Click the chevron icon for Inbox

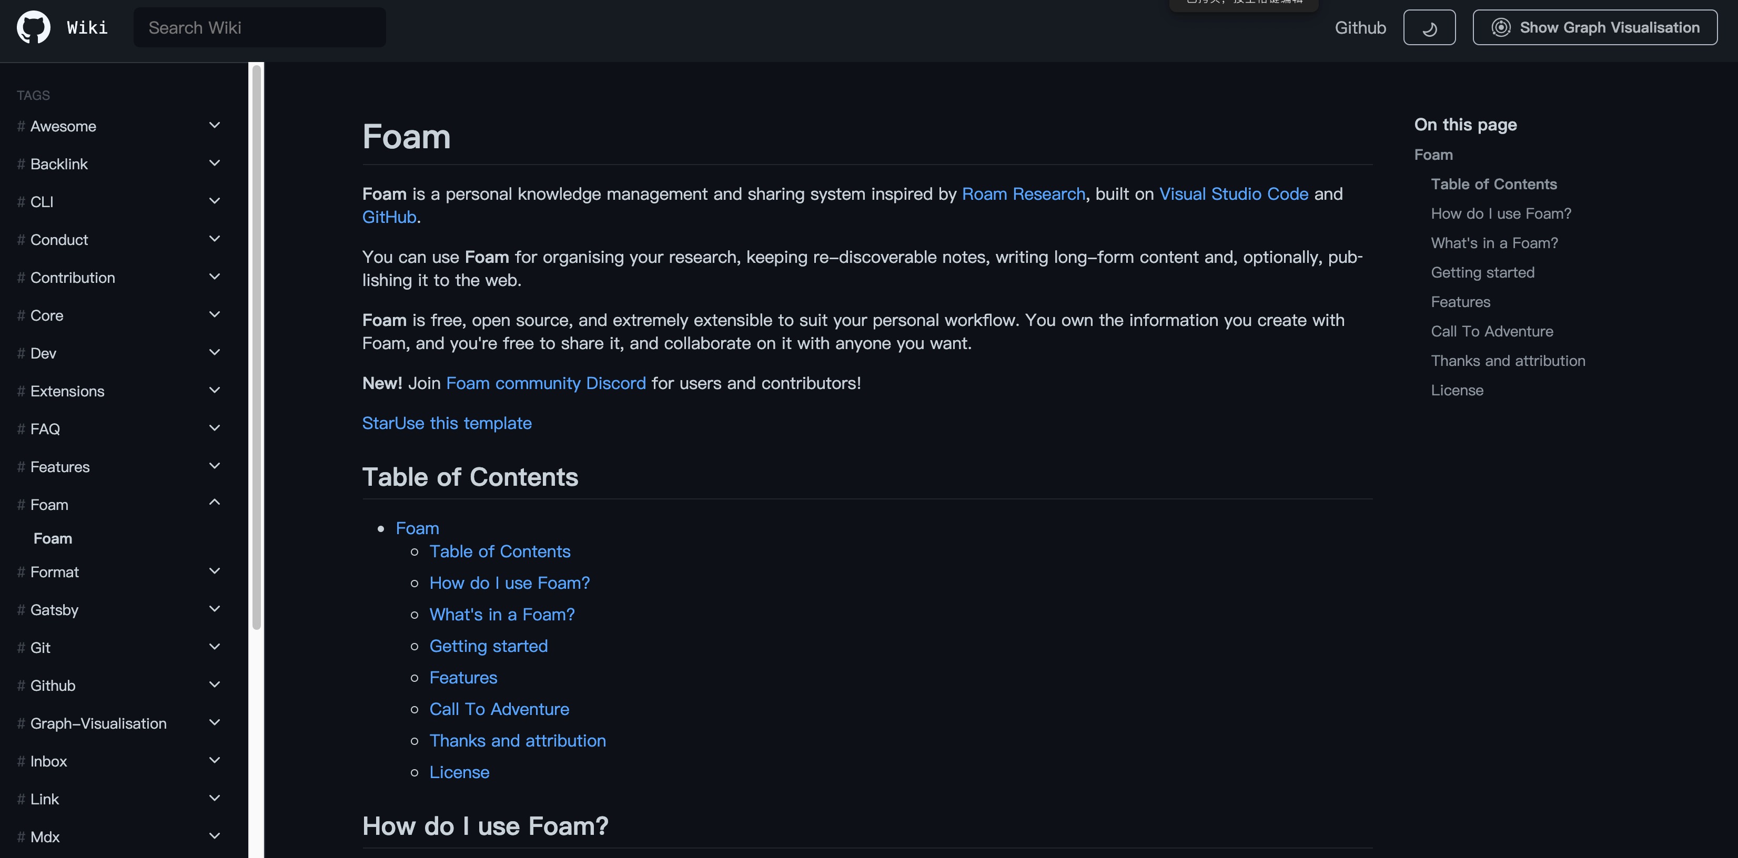click(215, 760)
